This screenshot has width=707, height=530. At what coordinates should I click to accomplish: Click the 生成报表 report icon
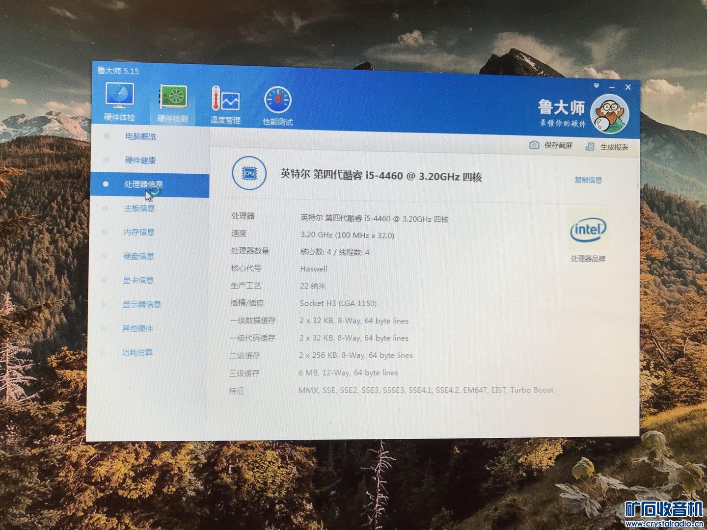click(590, 146)
